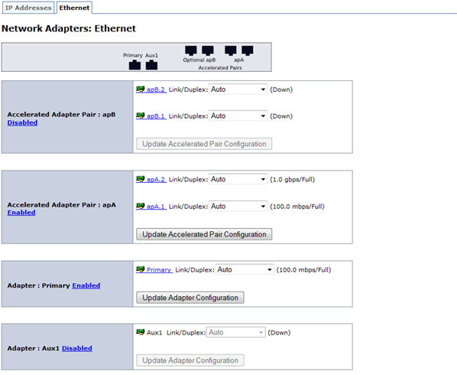Click the Aux1 adapter Disabled link
The width and height of the screenshot is (457, 375).
coord(77,348)
